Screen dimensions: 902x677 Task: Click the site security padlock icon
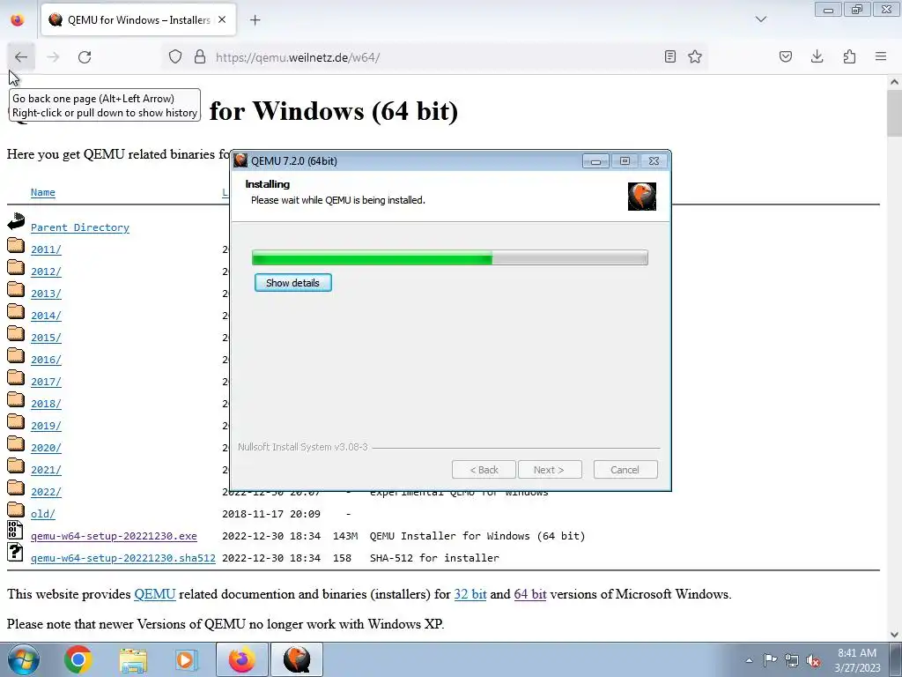point(200,56)
